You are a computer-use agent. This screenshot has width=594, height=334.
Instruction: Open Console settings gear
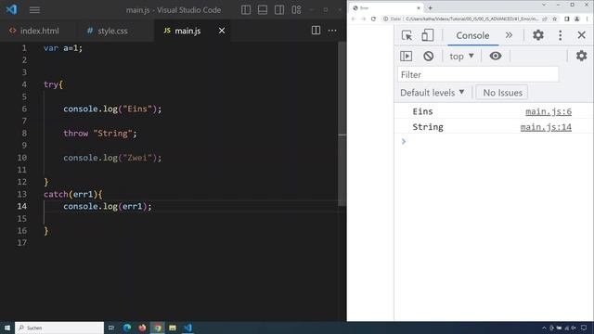pos(582,56)
